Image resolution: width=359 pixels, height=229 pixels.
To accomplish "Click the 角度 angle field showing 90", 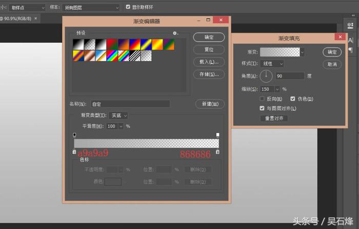I will 290,76.
